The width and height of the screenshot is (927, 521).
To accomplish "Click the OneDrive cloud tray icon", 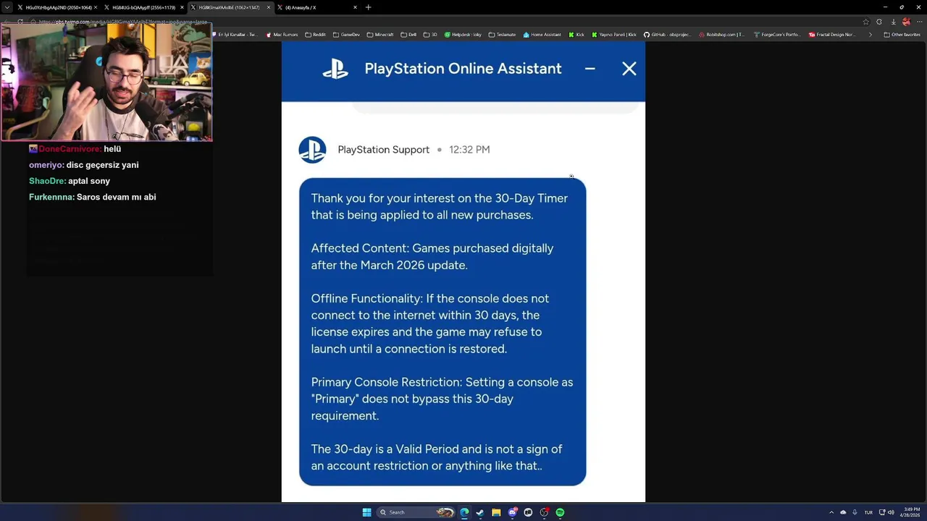I will click(843, 512).
